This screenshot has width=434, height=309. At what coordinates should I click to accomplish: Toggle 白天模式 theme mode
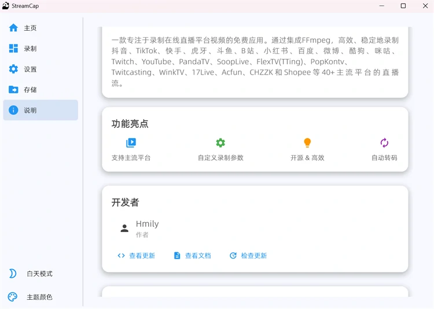(x=39, y=274)
